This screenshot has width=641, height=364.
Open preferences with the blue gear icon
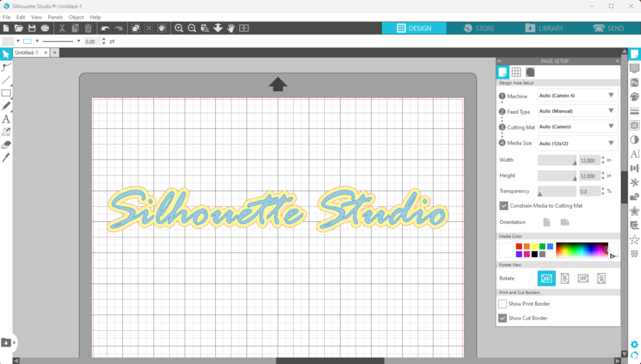click(x=635, y=345)
